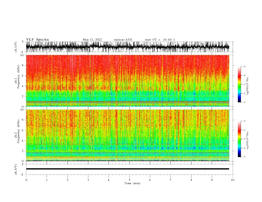Click the ch.2 colorbar log(PSD) label
Image resolution: width=262 pixels, height=202 pixels.
point(248,141)
